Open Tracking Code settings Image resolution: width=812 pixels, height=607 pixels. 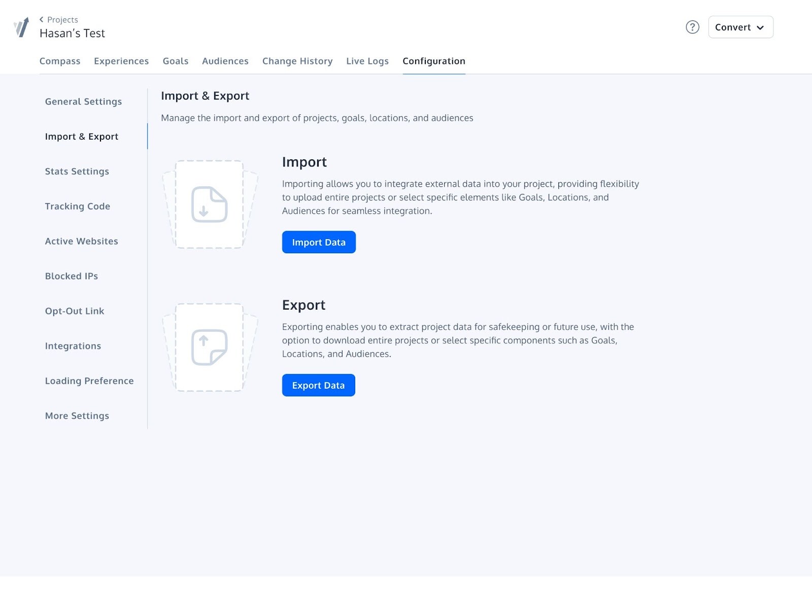[x=77, y=206]
